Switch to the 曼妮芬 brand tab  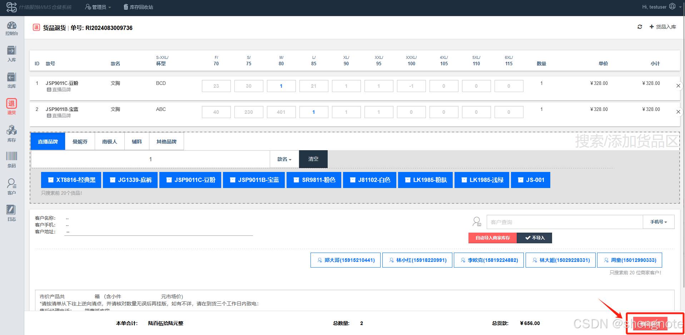coord(80,142)
